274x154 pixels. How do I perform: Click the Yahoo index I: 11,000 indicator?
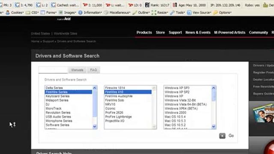pos(92,5)
